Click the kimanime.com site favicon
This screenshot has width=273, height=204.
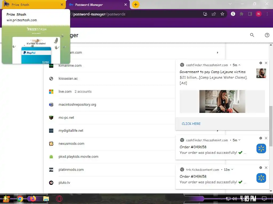pyautogui.click(x=51, y=66)
